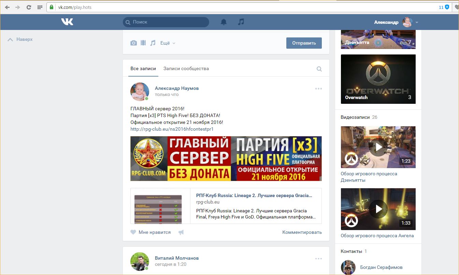
Task: Click the green padlock security icon
Action: pos(52,7)
